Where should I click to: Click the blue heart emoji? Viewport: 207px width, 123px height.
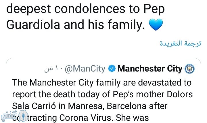(156, 25)
